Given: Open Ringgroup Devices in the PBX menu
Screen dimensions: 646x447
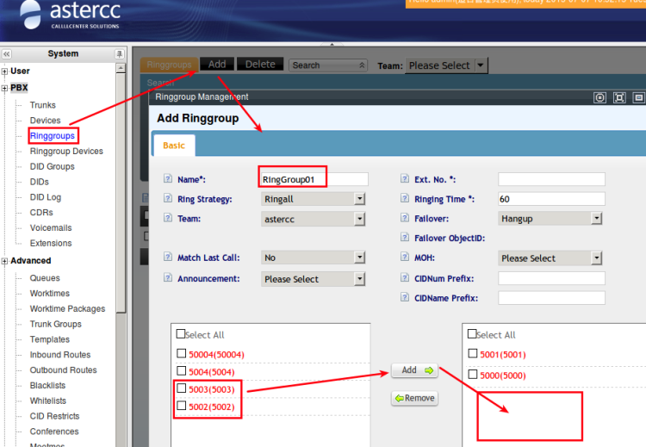Looking at the screenshot, I should [x=66, y=152].
